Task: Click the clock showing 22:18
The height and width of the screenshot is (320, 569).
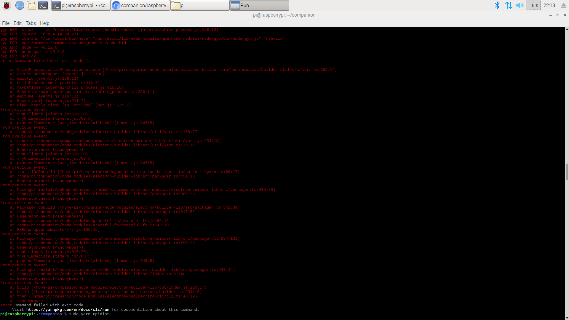Action: click(x=549, y=5)
